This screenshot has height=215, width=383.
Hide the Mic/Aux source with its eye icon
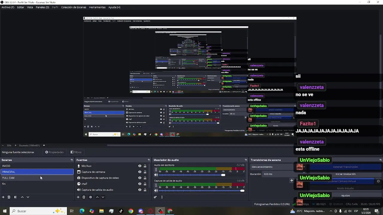(140, 166)
